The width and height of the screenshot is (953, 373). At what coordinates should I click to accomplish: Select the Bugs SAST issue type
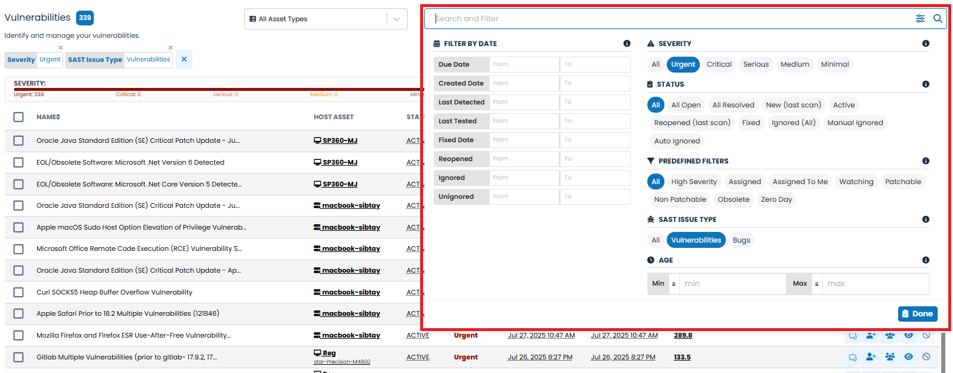(741, 240)
